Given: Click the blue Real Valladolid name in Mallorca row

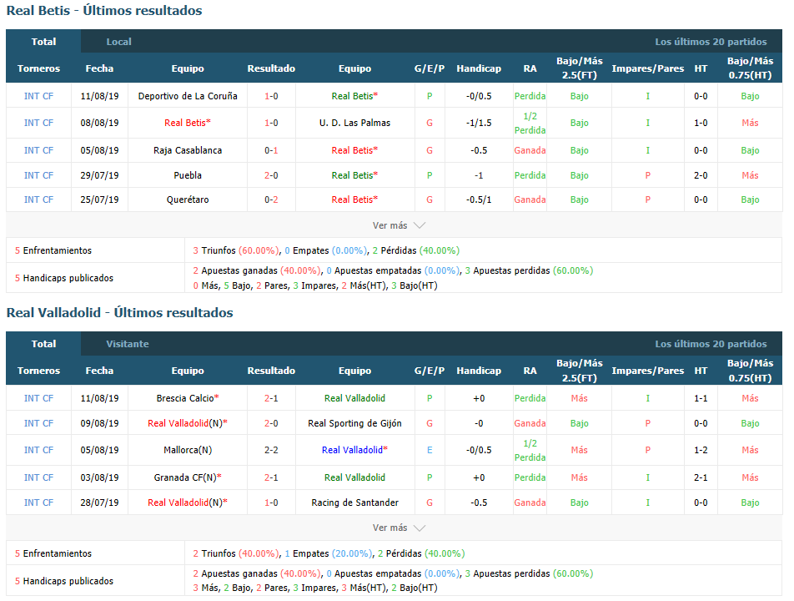Looking at the screenshot, I should coord(352,449).
